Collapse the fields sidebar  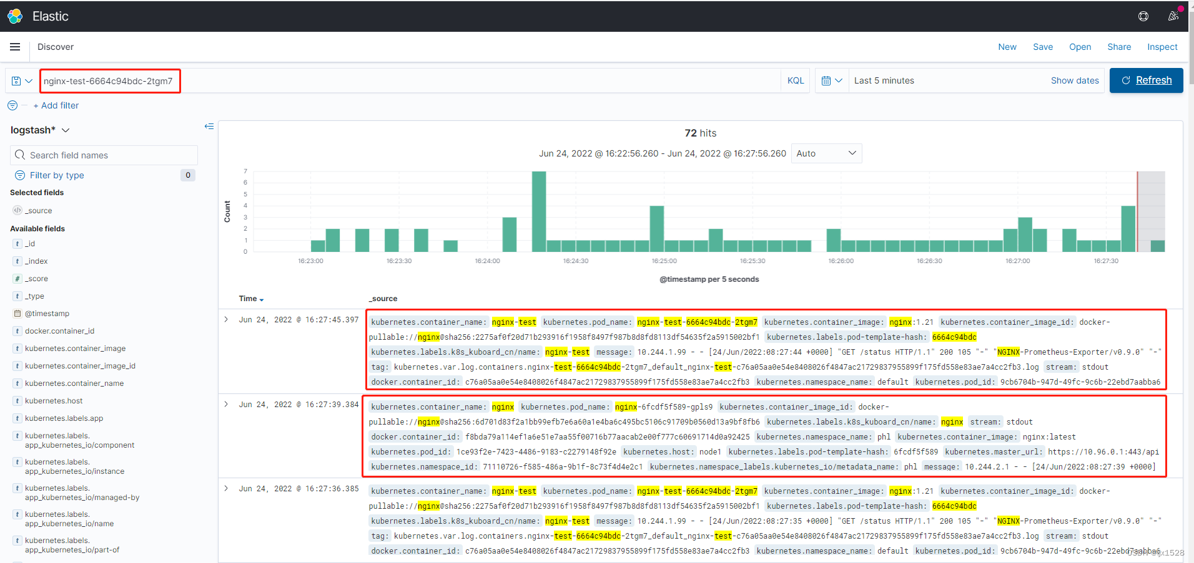pyautogui.click(x=209, y=127)
